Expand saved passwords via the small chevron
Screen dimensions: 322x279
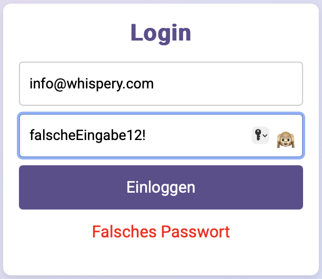pos(265,136)
